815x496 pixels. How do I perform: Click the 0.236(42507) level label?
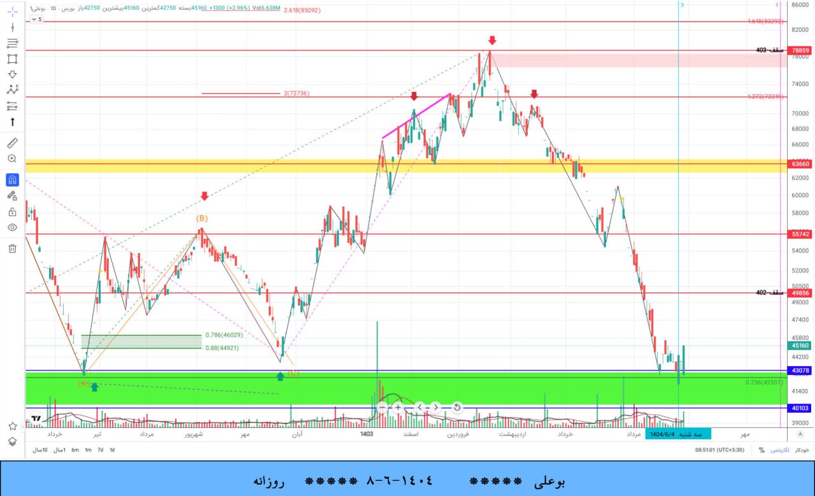764,382
